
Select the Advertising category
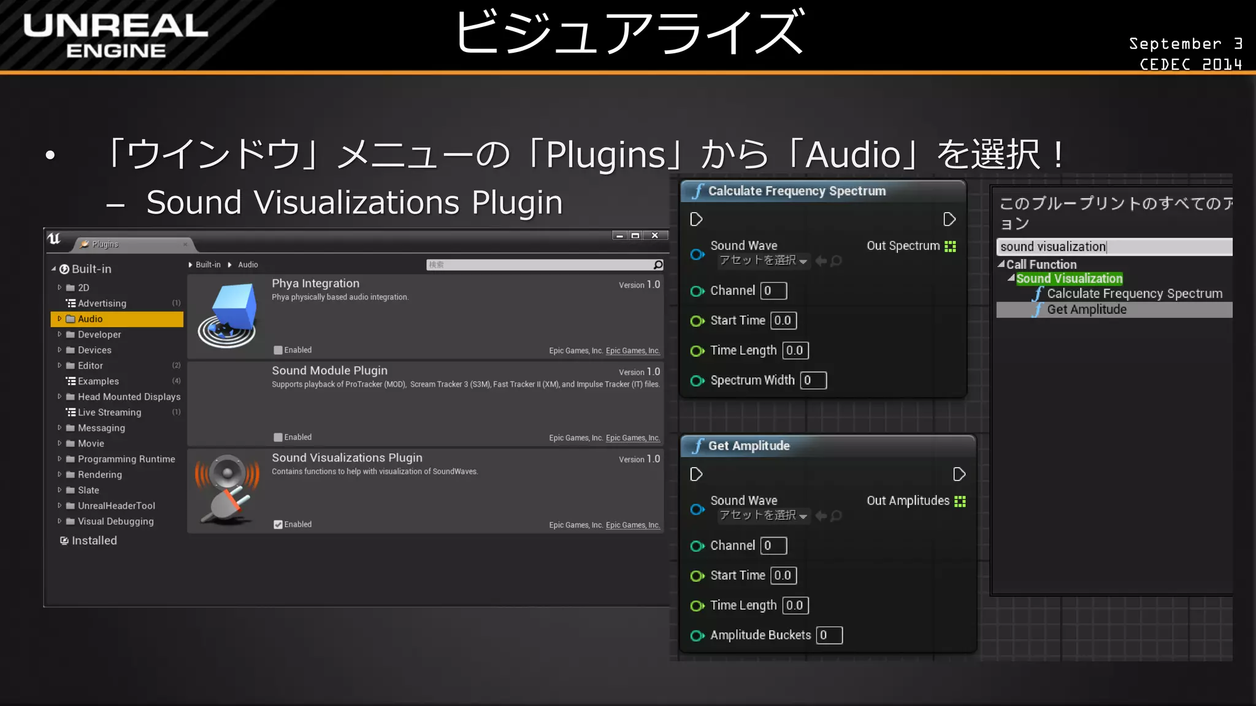tap(117, 303)
